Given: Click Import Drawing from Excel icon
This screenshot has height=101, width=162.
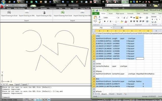Looking at the screenshot, I should click(63, 12).
